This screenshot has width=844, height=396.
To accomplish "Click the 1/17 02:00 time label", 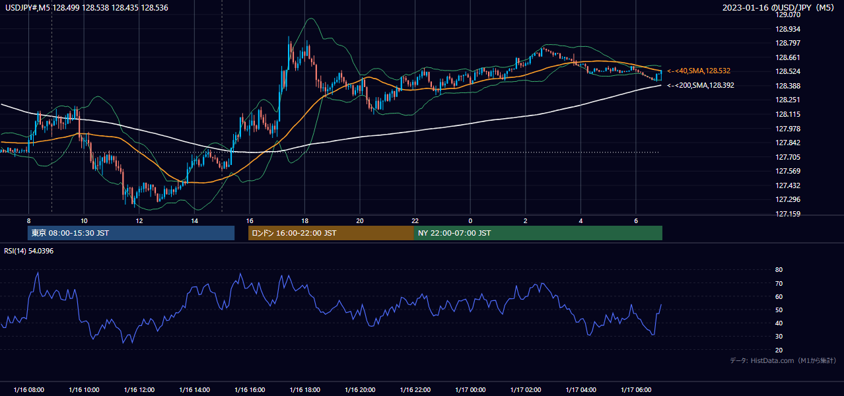I will coord(526,390).
